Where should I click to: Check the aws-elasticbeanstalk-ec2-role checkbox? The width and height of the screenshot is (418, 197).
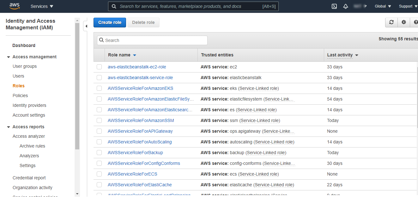99,67
